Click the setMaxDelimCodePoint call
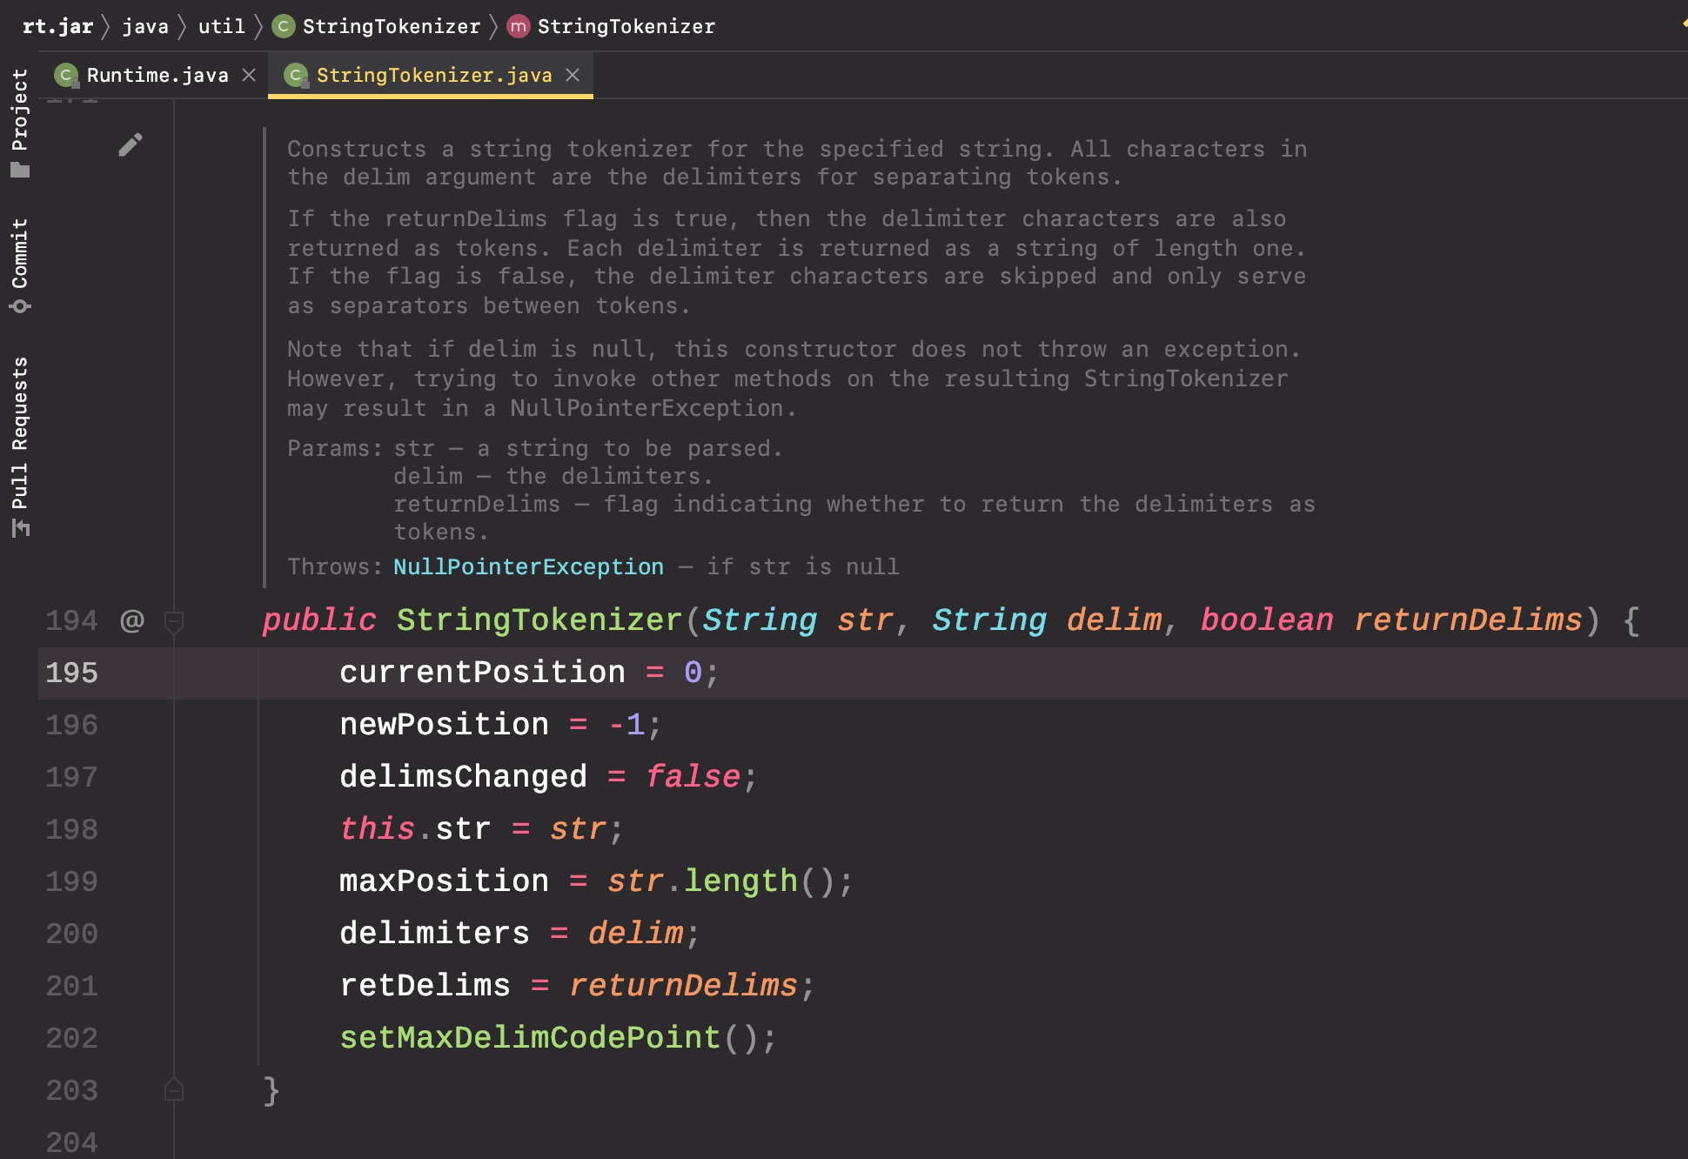This screenshot has width=1688, height=1159. point(530,1038)
